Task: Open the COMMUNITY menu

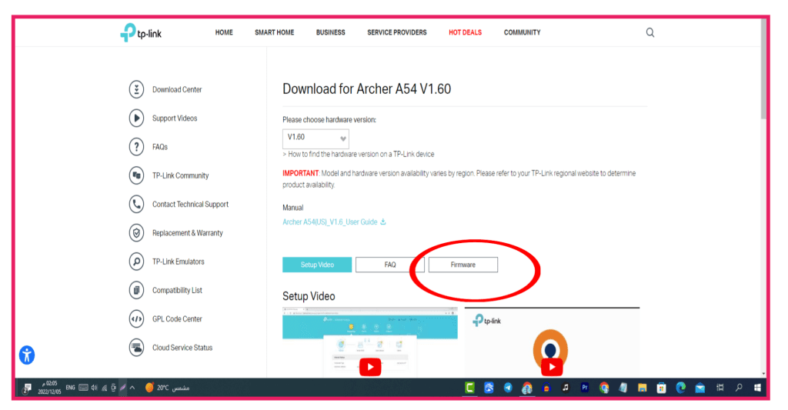Action: coord(523,32)
